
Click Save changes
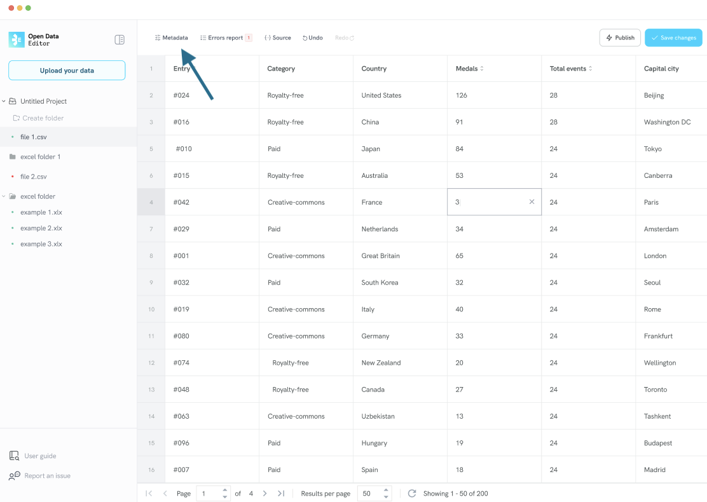coord(673,37)
